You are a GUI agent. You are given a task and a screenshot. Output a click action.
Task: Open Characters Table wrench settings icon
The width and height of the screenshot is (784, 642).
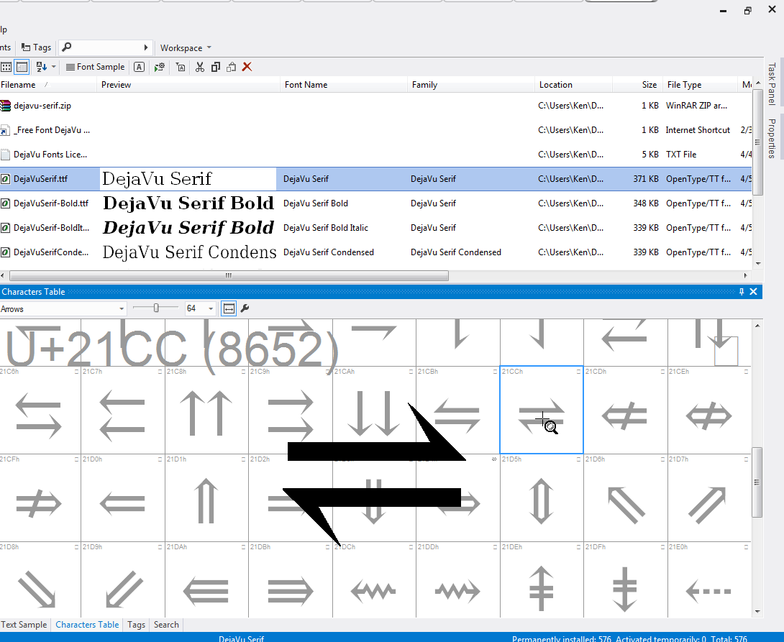pyautogui.click(x=245, y=308)
